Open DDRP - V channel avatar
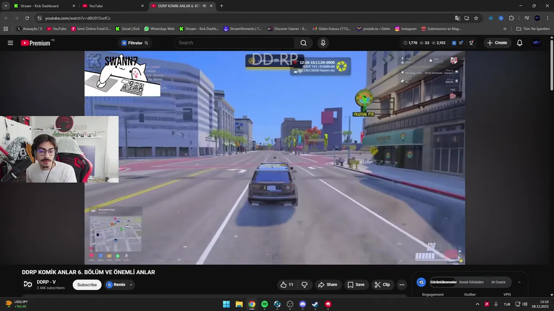 click(x=28, y=284)
